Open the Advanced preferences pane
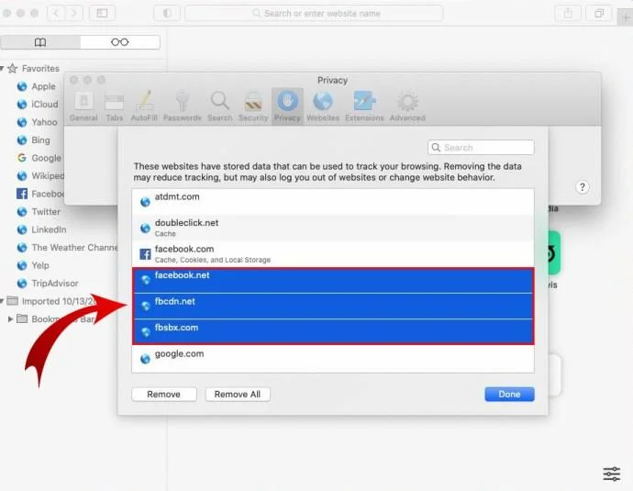Viewport: 633px width, 491px height. pyautogui.click(x=407, y=106)
